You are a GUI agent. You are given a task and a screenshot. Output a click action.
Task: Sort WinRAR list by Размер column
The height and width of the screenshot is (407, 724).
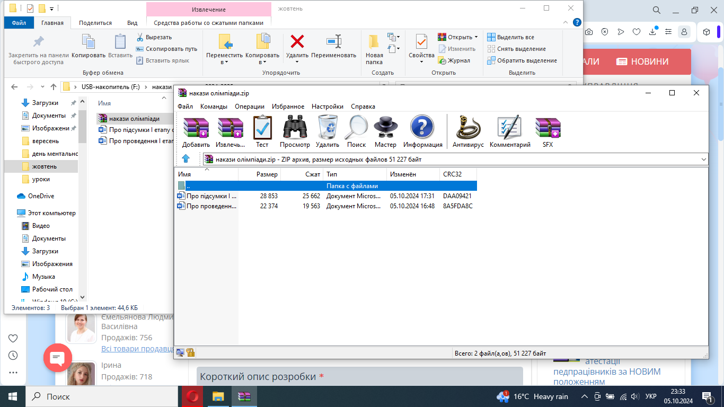[260, 174]
